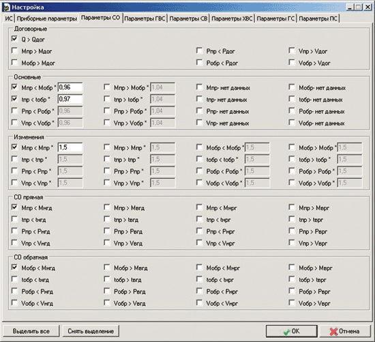
Task: Enable the Vпр < Vобр checkbox
Action: point(14,123)
